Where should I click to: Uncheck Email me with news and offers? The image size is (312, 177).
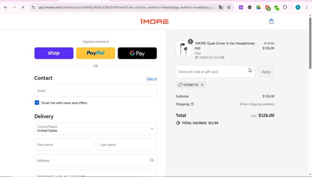(37, 103)
